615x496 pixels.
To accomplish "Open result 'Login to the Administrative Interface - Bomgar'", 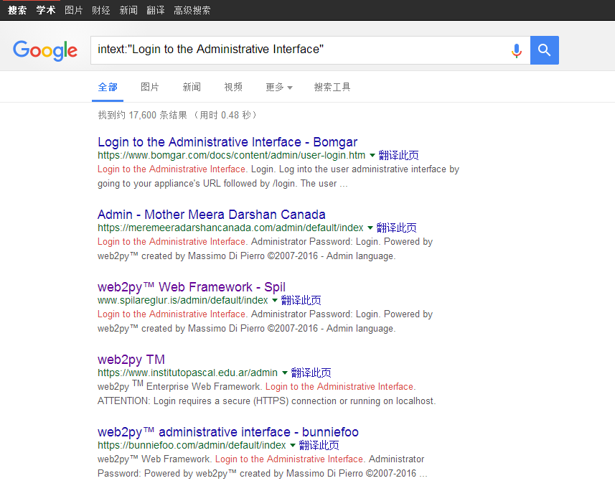I will click(227, 142).
